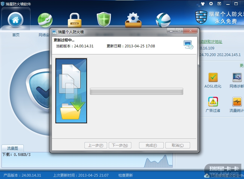
Task: Click 产品版本：24.00.14.31 in status bar
Action: pos(22,175)
